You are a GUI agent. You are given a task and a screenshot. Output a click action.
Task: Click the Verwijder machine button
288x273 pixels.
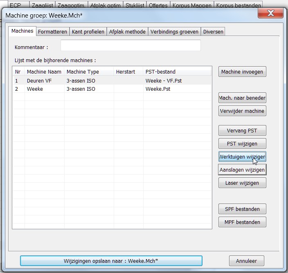coord(242,111)
